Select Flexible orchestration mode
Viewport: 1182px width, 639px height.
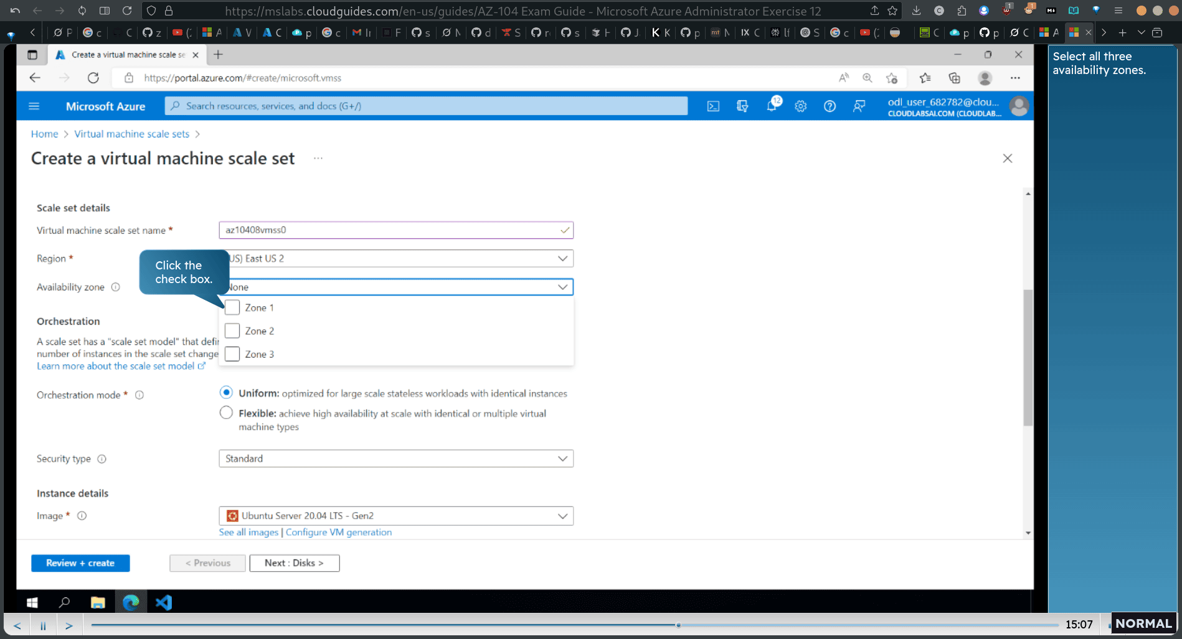pyautogui.click(x=226, y=413)
